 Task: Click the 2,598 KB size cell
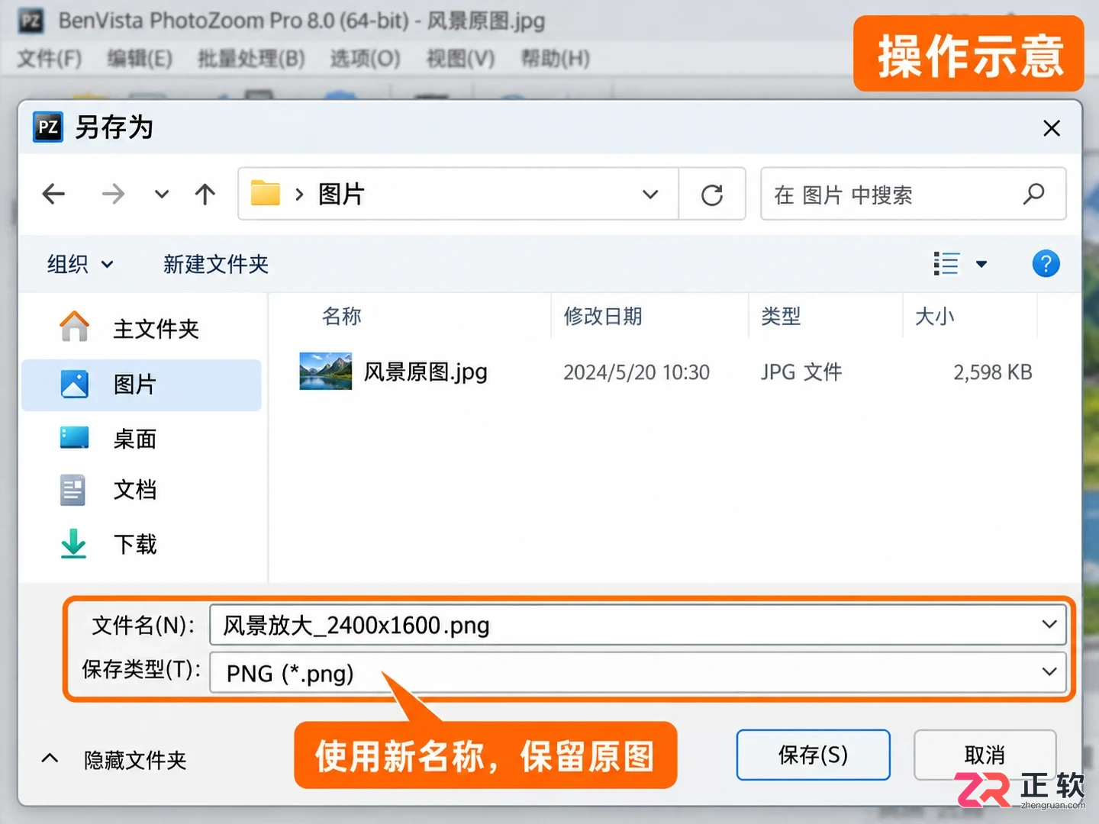click(x=992, y=372)
